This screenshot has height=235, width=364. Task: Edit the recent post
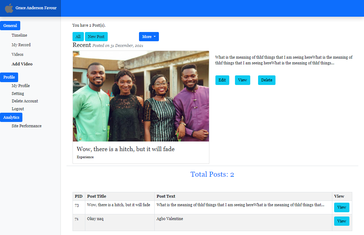point(222,80)
